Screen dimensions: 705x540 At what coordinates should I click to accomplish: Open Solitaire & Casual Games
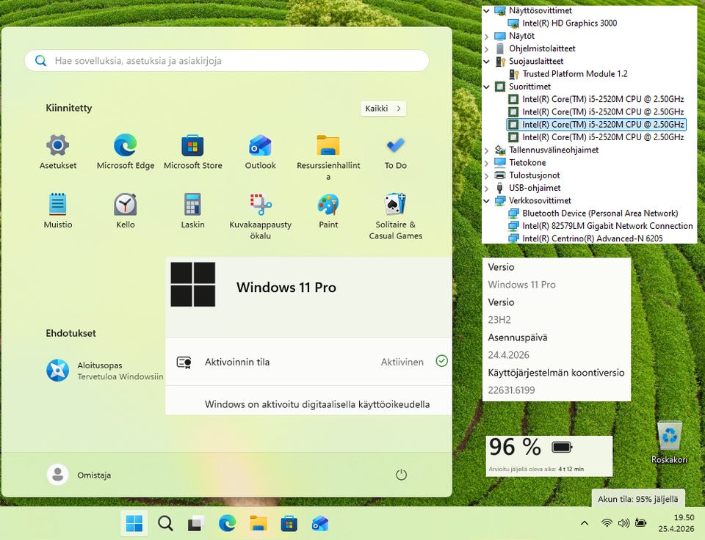pyautogui.click(x=396, y=216)
